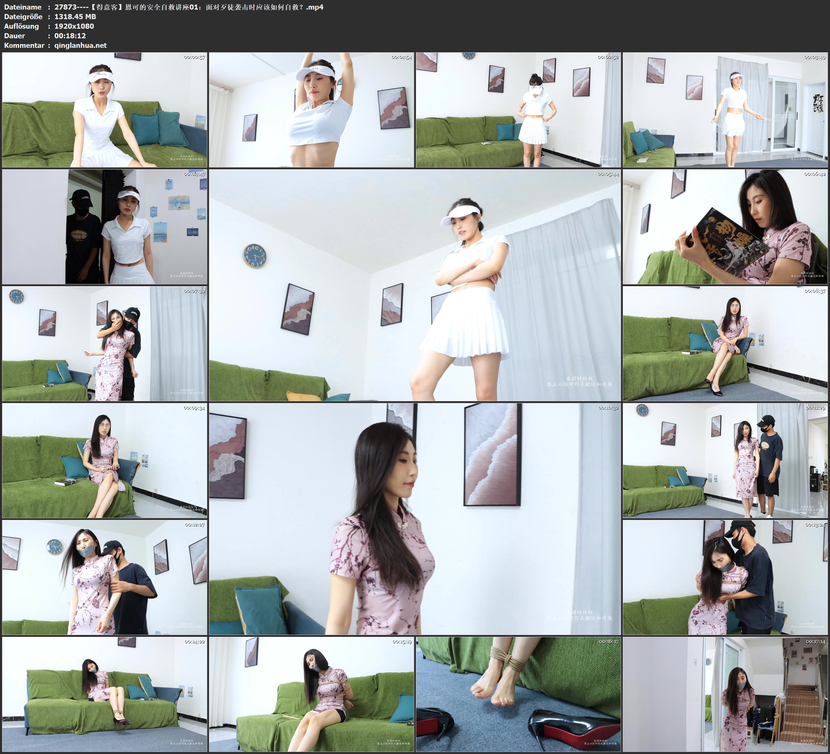Select the high-heels frame at 00:16:17

point(518,694)
